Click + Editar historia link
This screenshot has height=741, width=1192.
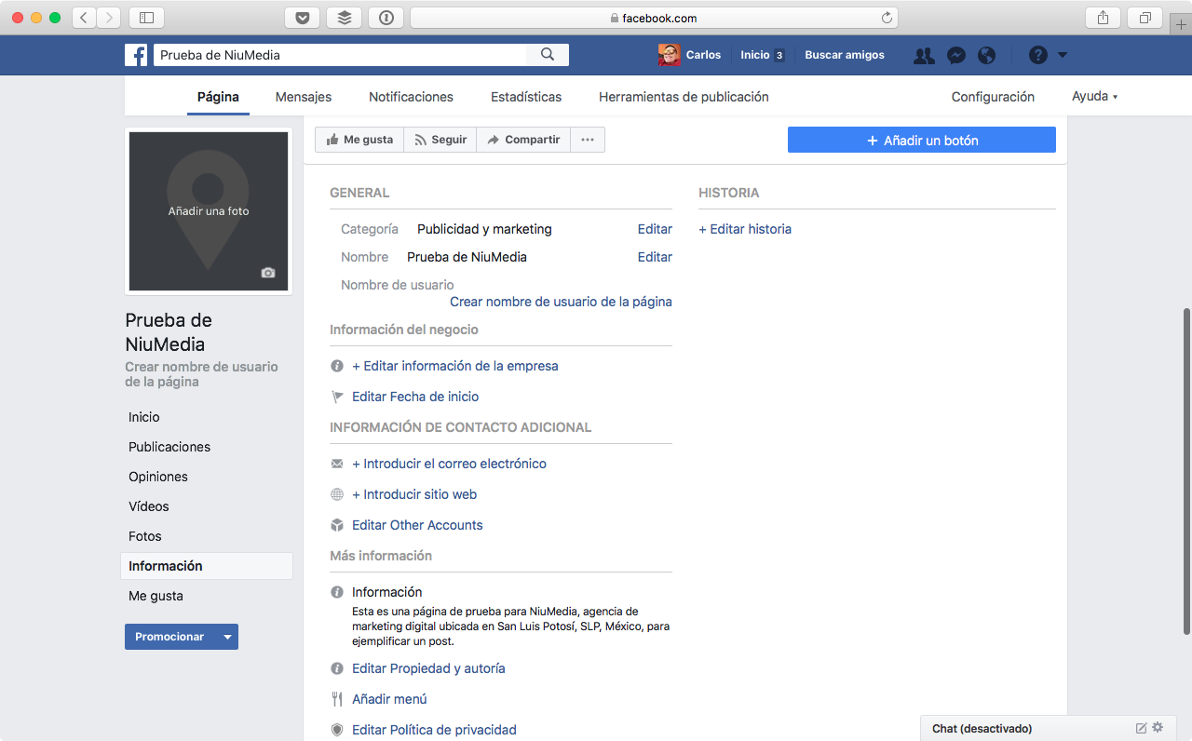pyautogui.click(x=745, y=229)
